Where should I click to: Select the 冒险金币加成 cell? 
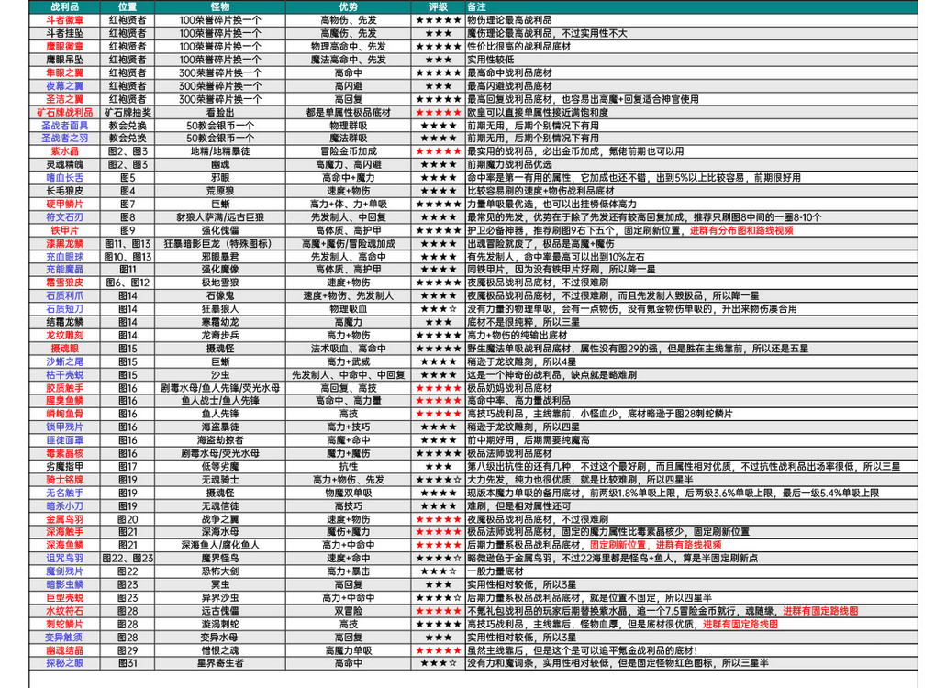point(349,151)
